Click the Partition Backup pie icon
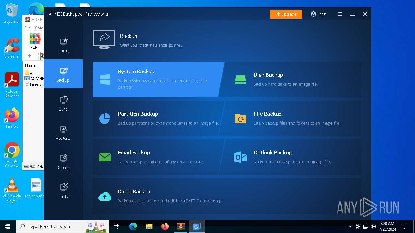Viewport: 415px width, 233px height. point(105,118)
